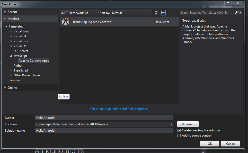Toggle Create directory for solution checkbox

(x=179, y=131)
